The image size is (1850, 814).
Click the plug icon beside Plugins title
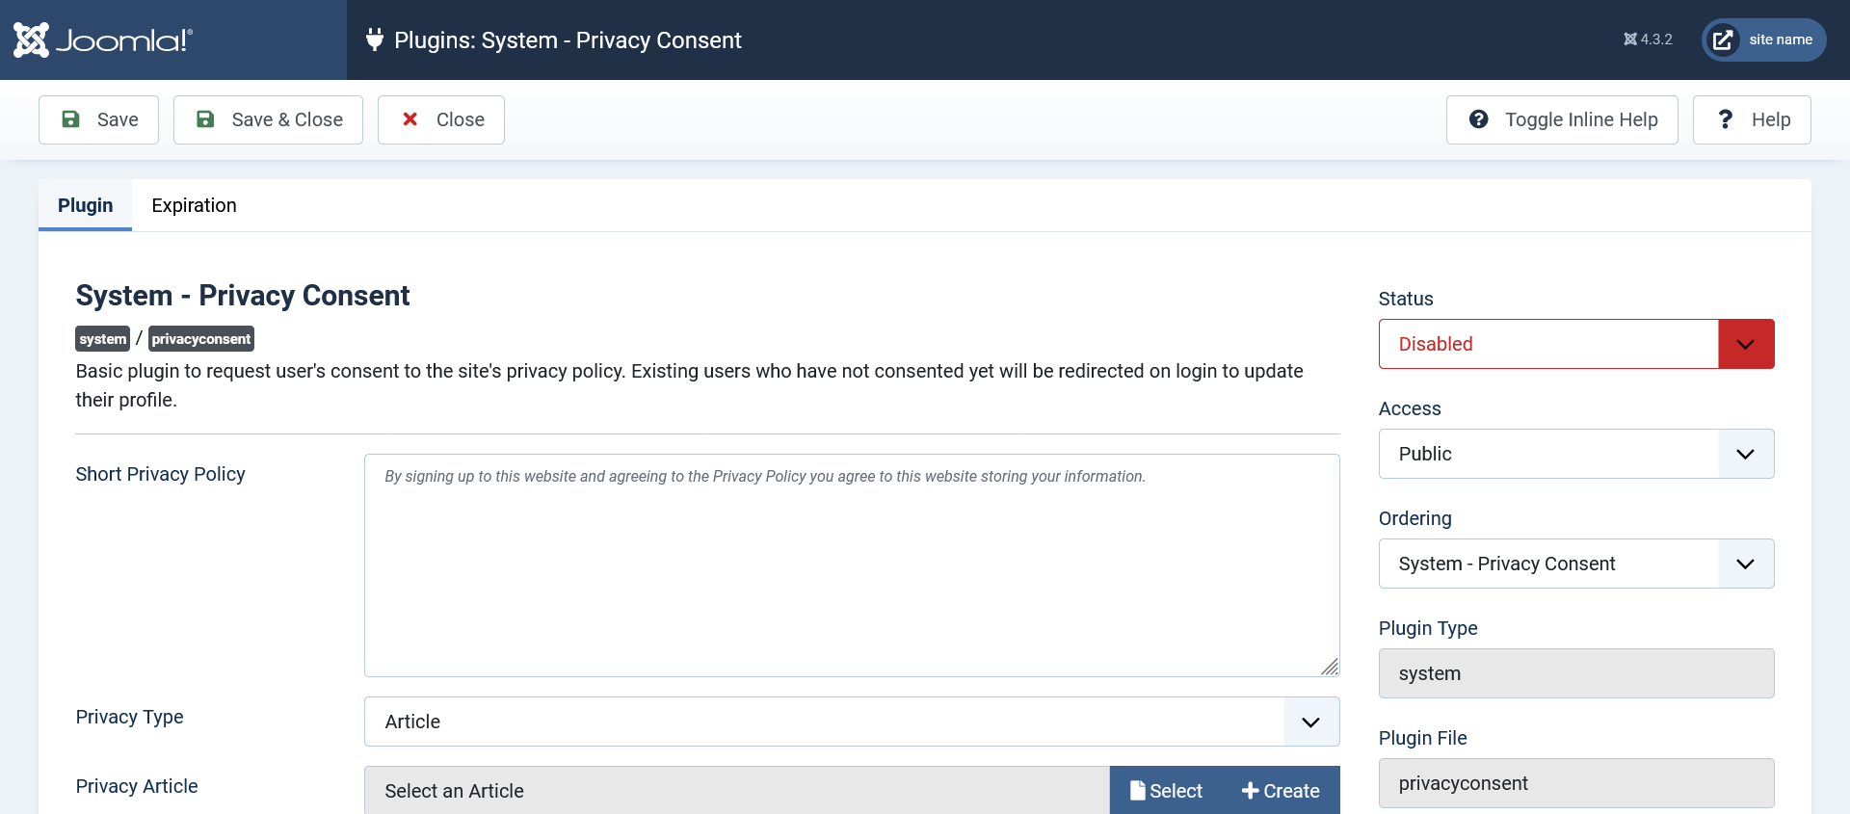(375, 39)
